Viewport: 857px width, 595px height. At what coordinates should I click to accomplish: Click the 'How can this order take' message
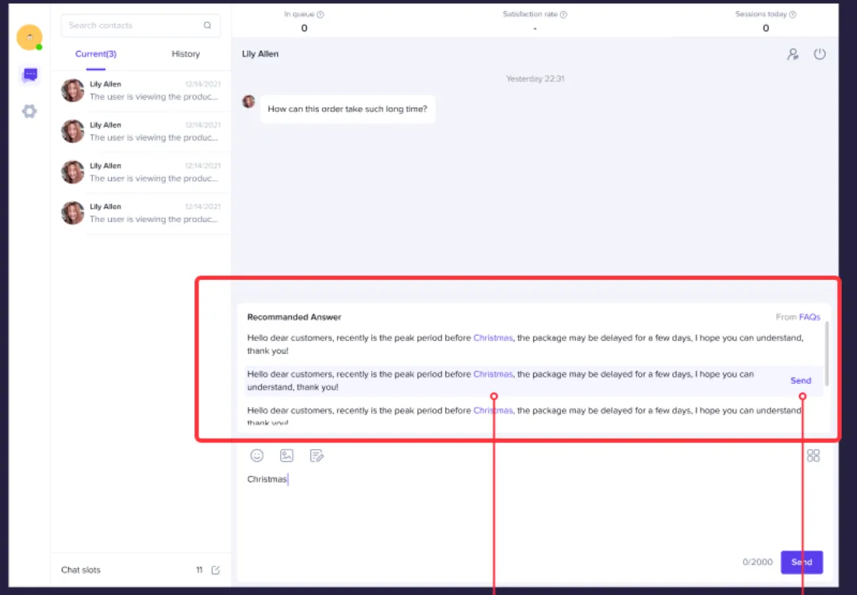coord(348,109)
